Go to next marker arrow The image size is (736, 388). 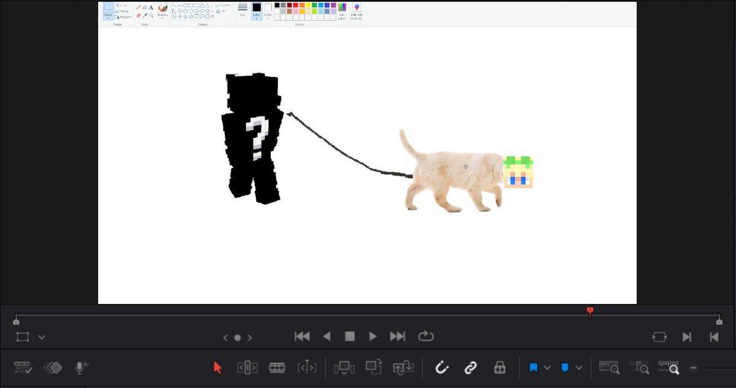250,338
